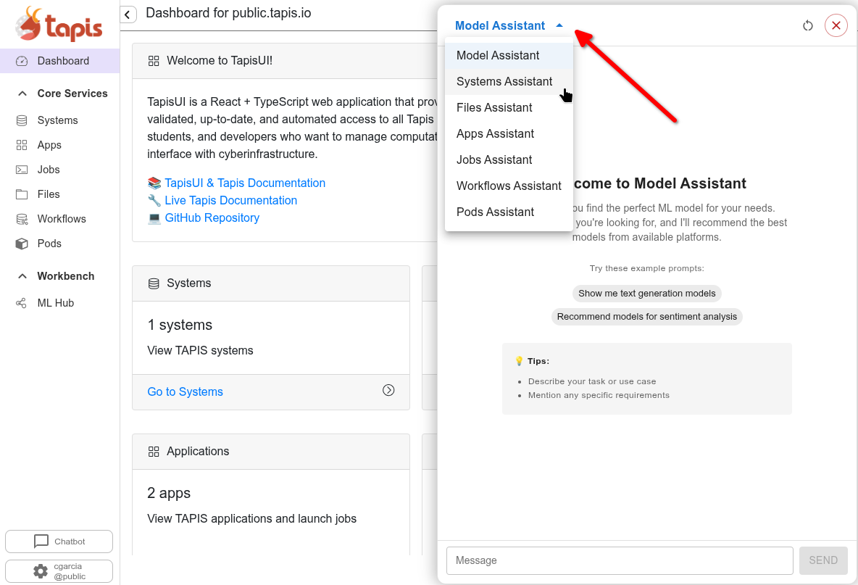Click the Systems database icon in sidebar
858x585 pixels.
[22, 120]
